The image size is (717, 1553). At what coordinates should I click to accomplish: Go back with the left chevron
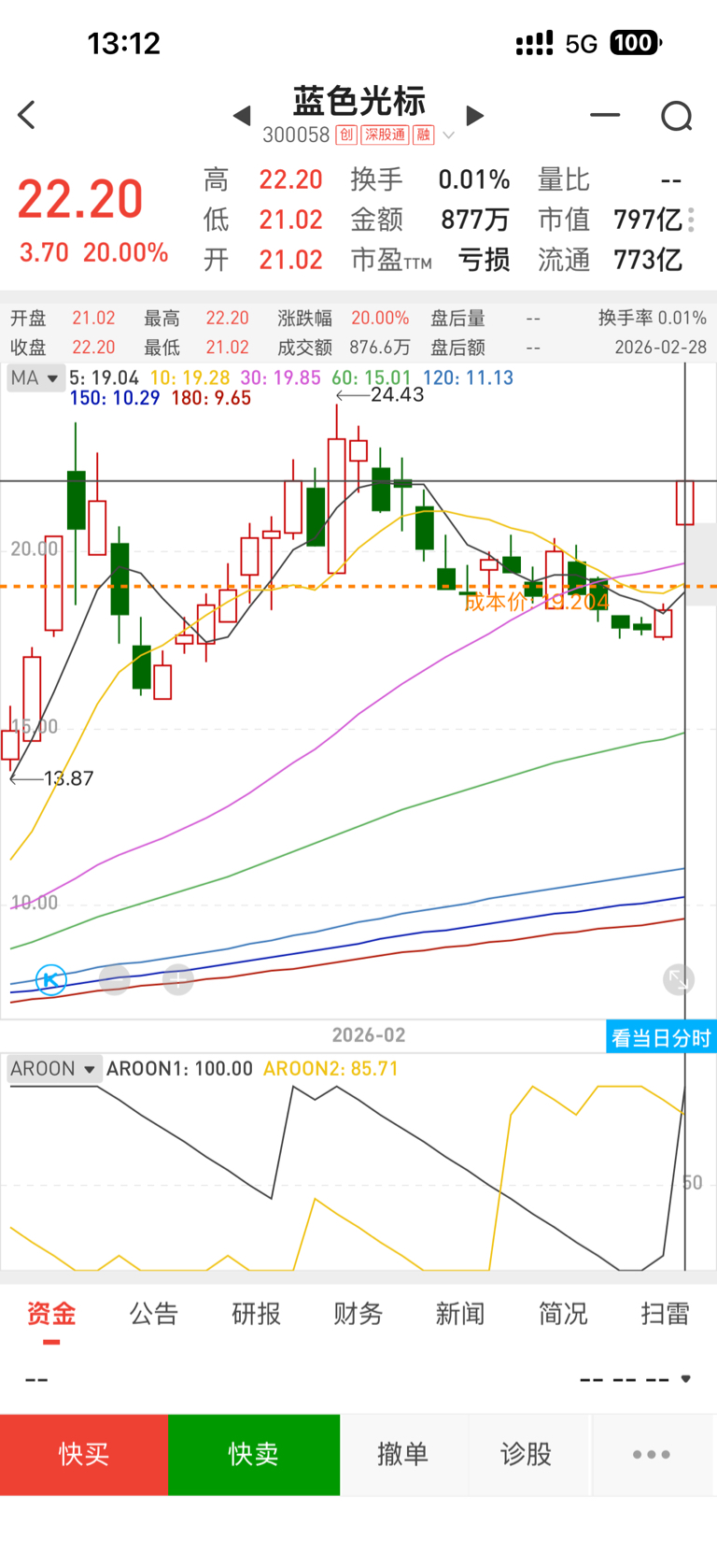26,115
